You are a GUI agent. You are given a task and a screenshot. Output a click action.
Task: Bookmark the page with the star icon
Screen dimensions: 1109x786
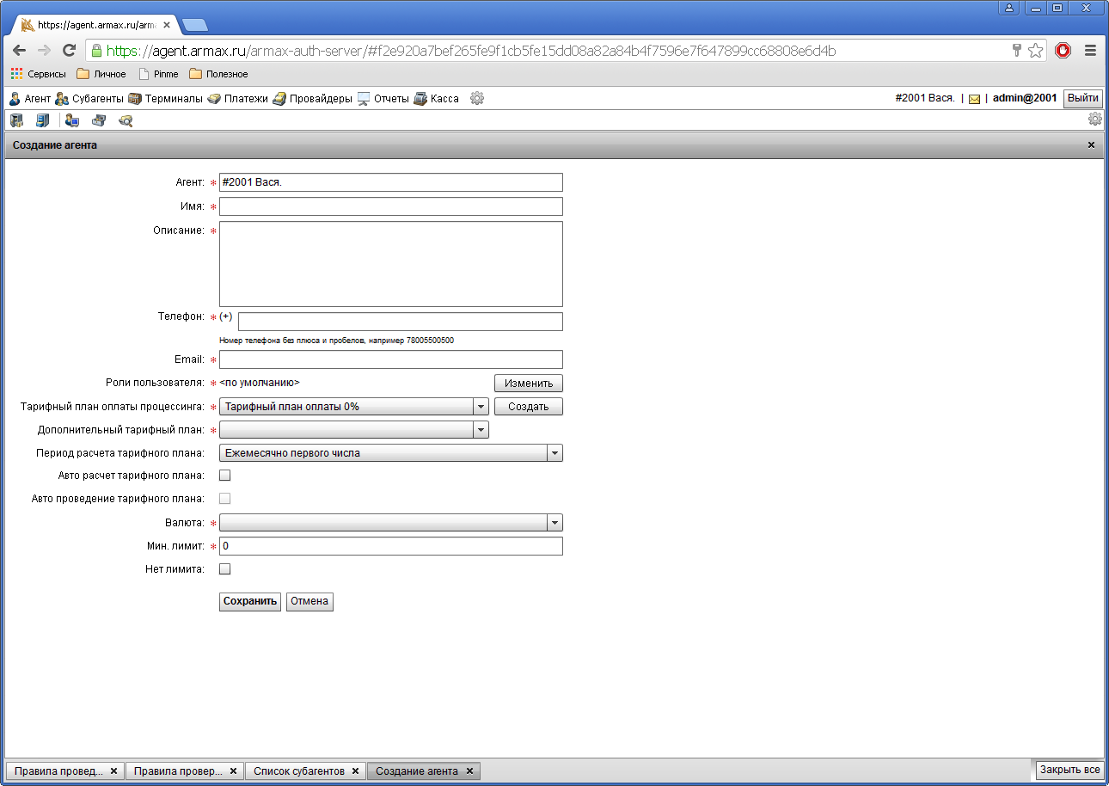[1036, 51]
